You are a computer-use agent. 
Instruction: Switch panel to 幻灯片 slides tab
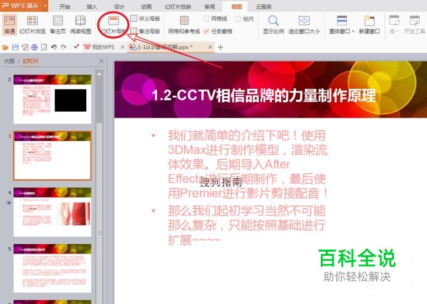30,61
